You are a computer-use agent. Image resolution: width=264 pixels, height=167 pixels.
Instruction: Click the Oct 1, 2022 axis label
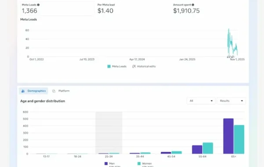tap(37, 59)
